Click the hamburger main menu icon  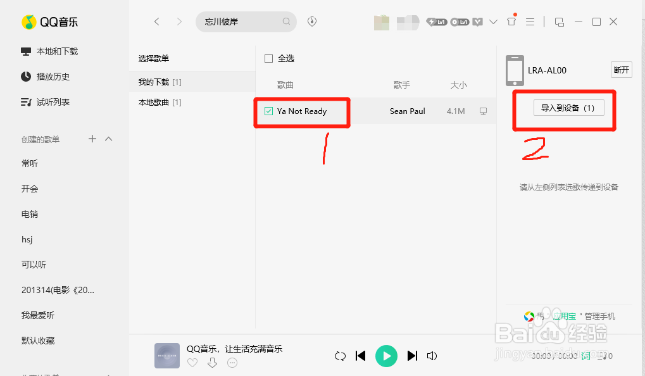tap(530, 21)
